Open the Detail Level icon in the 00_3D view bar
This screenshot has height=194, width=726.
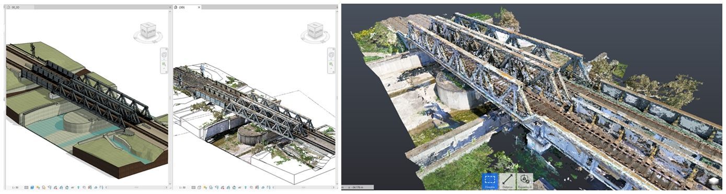(26, 187)
